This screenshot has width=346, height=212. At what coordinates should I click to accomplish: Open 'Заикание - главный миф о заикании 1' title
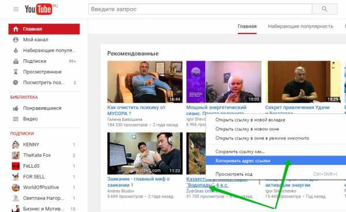click(x=138, y=182)
